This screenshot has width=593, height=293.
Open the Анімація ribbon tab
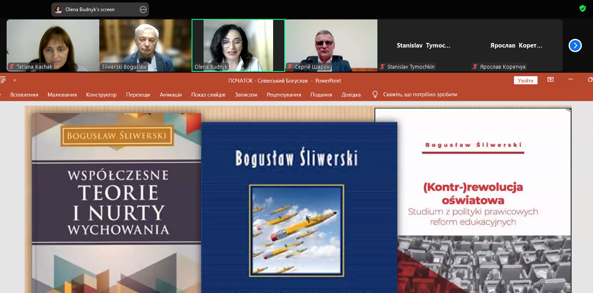point(170,95)
